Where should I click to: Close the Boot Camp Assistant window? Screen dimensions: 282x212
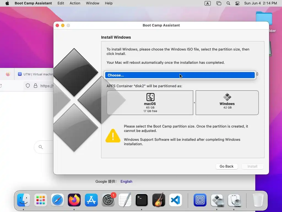(57, 25)
